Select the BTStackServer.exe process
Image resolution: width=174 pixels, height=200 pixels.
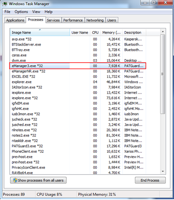tap(78, 45)
